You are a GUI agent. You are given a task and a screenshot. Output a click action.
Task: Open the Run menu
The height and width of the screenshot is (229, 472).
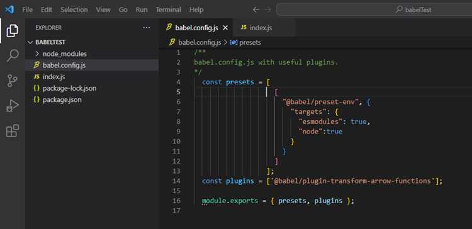142,9
